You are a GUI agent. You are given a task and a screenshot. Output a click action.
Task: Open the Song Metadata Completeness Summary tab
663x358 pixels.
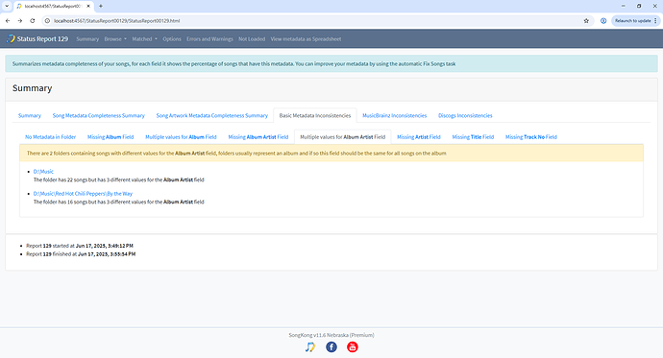click(99, 116)
